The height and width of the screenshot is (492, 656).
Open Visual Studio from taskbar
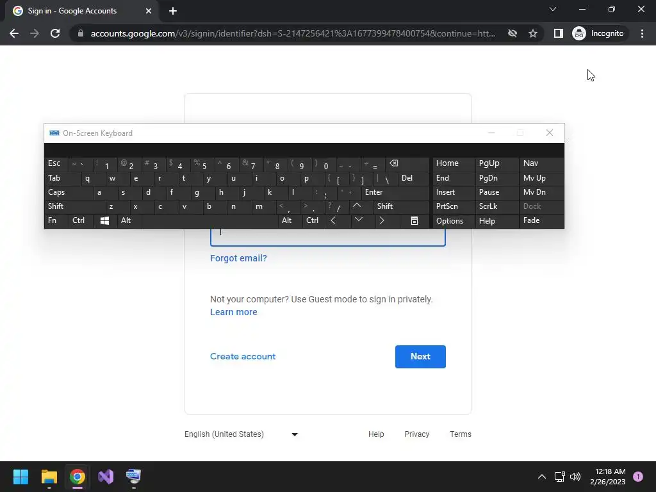coord(106,477)
